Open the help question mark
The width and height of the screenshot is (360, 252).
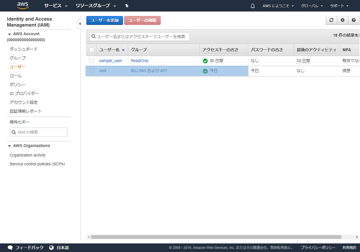pyautogui.click(x=354, y=20)
